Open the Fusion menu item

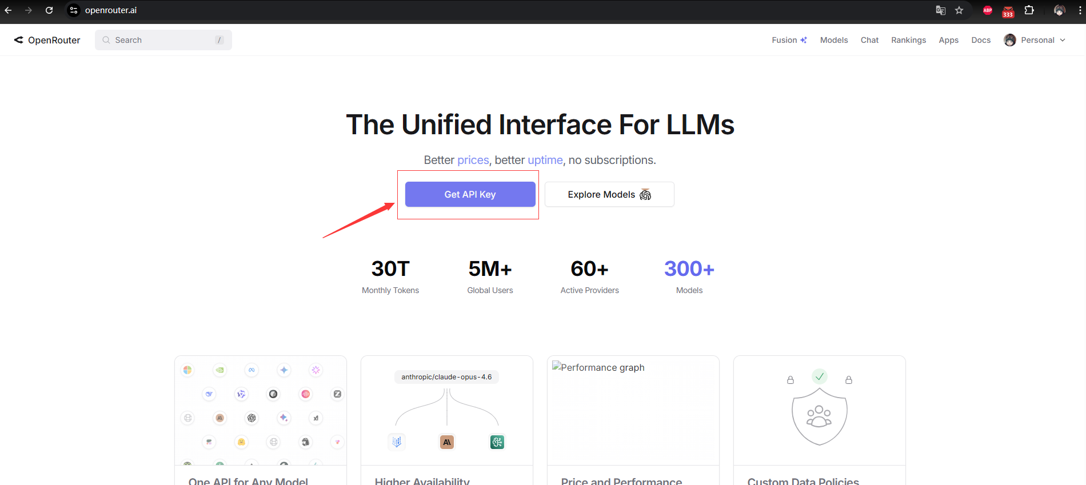tap(789, 40)
